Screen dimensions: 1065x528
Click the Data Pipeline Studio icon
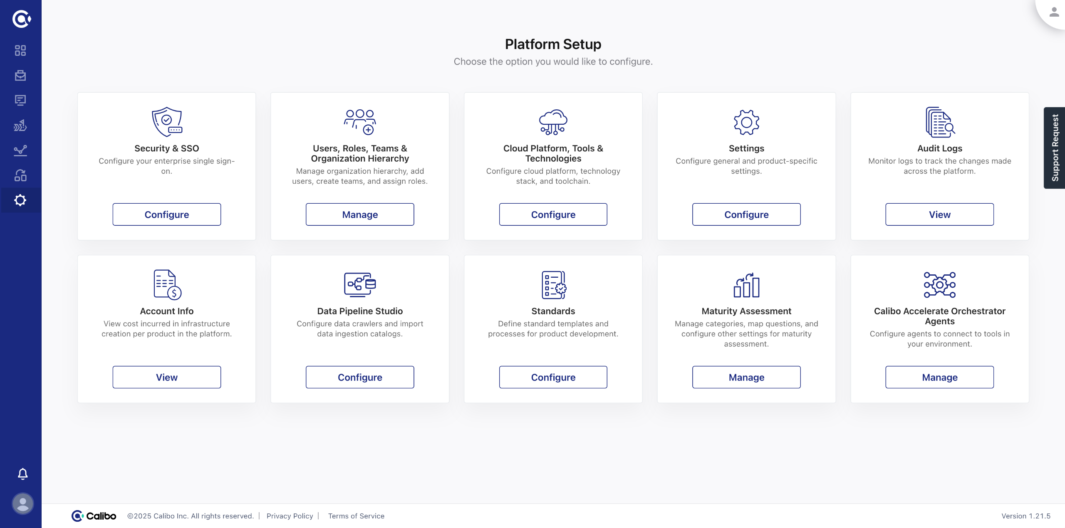(360, 284)
